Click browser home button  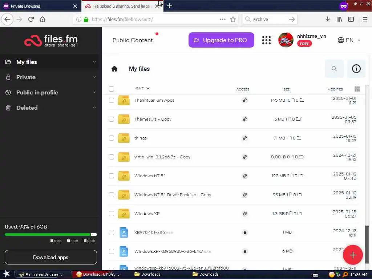43,19
